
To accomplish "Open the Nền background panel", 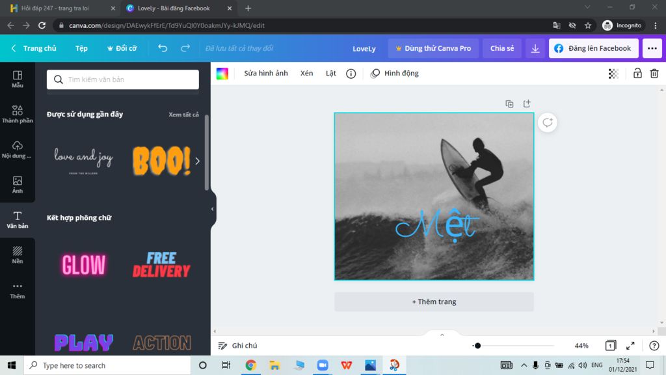I will pyautogui.click(x=18, y=255).
